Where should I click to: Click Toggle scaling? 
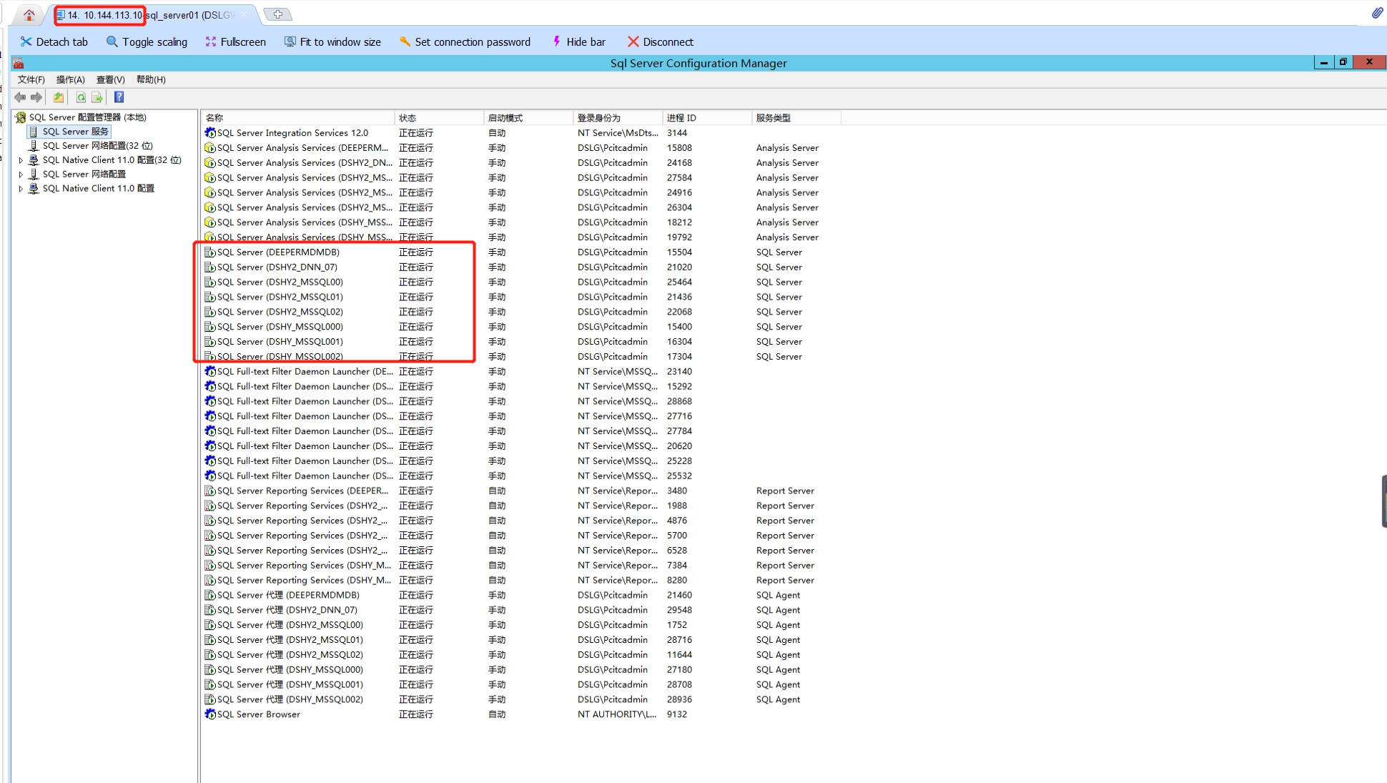(147, 42)
